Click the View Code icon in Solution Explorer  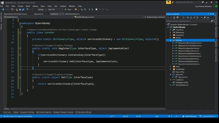(x=202, y=17)
